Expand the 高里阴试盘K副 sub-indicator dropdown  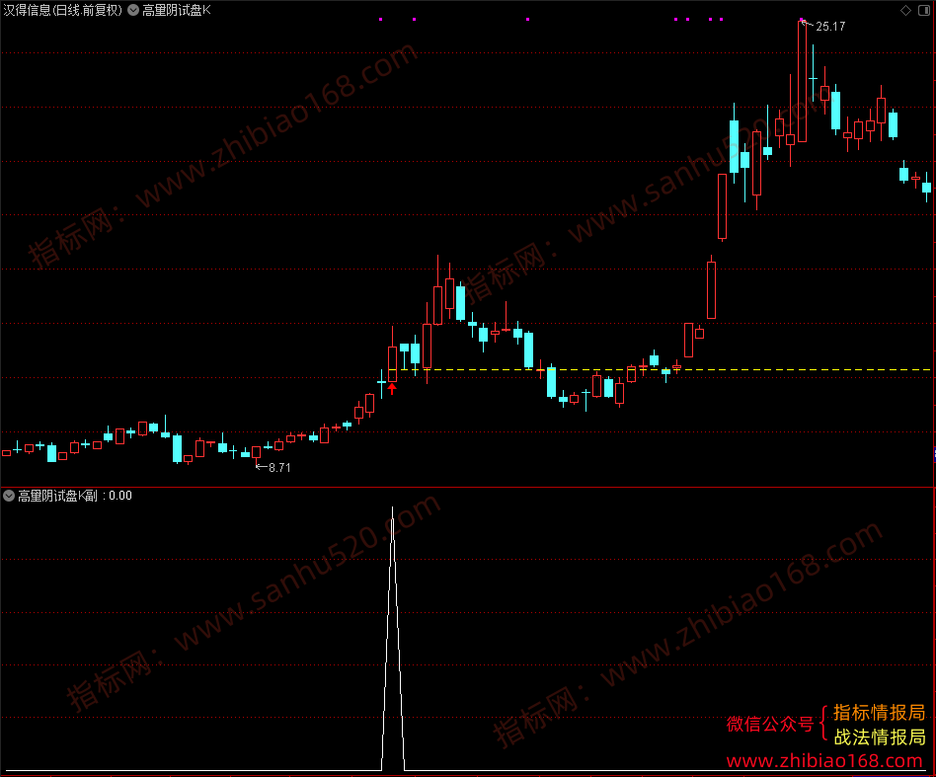9,496
